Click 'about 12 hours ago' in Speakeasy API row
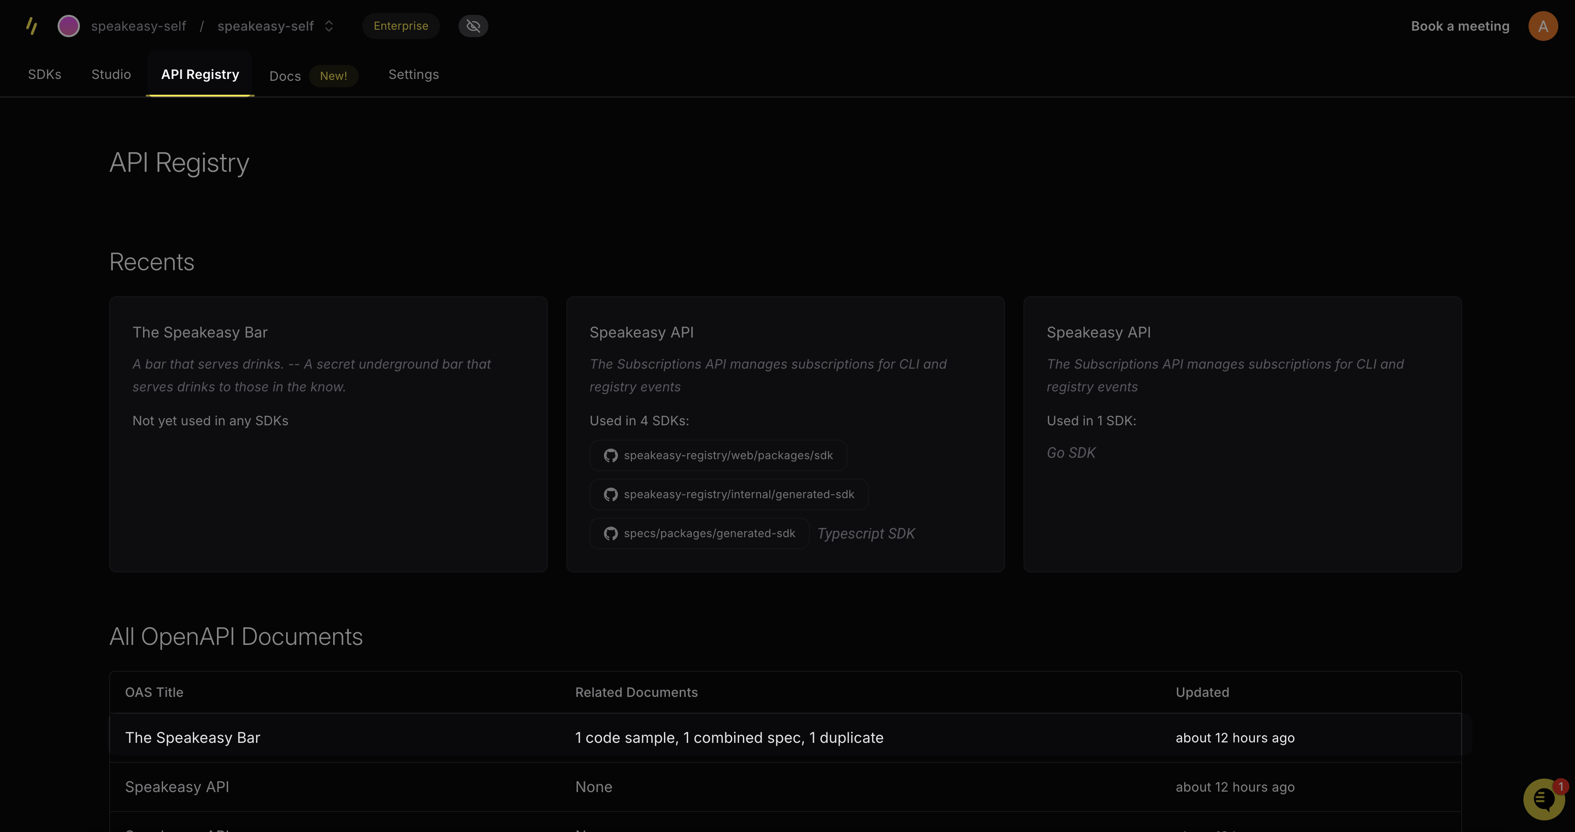Image resolution: width=1575 pixels, height=832 pixels. pos(1235,787)
